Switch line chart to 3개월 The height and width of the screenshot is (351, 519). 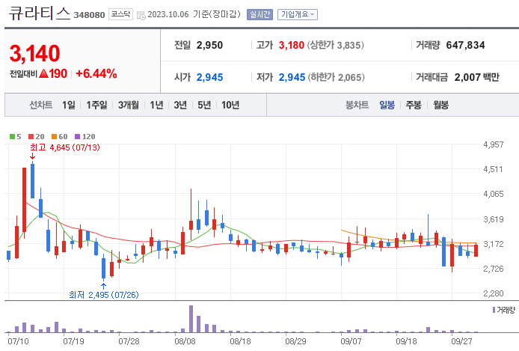tap(129, 106)
